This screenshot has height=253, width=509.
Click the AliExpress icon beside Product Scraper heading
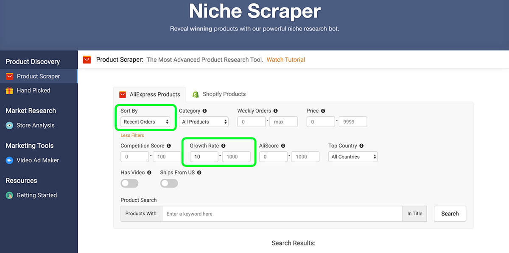[87, 60]
